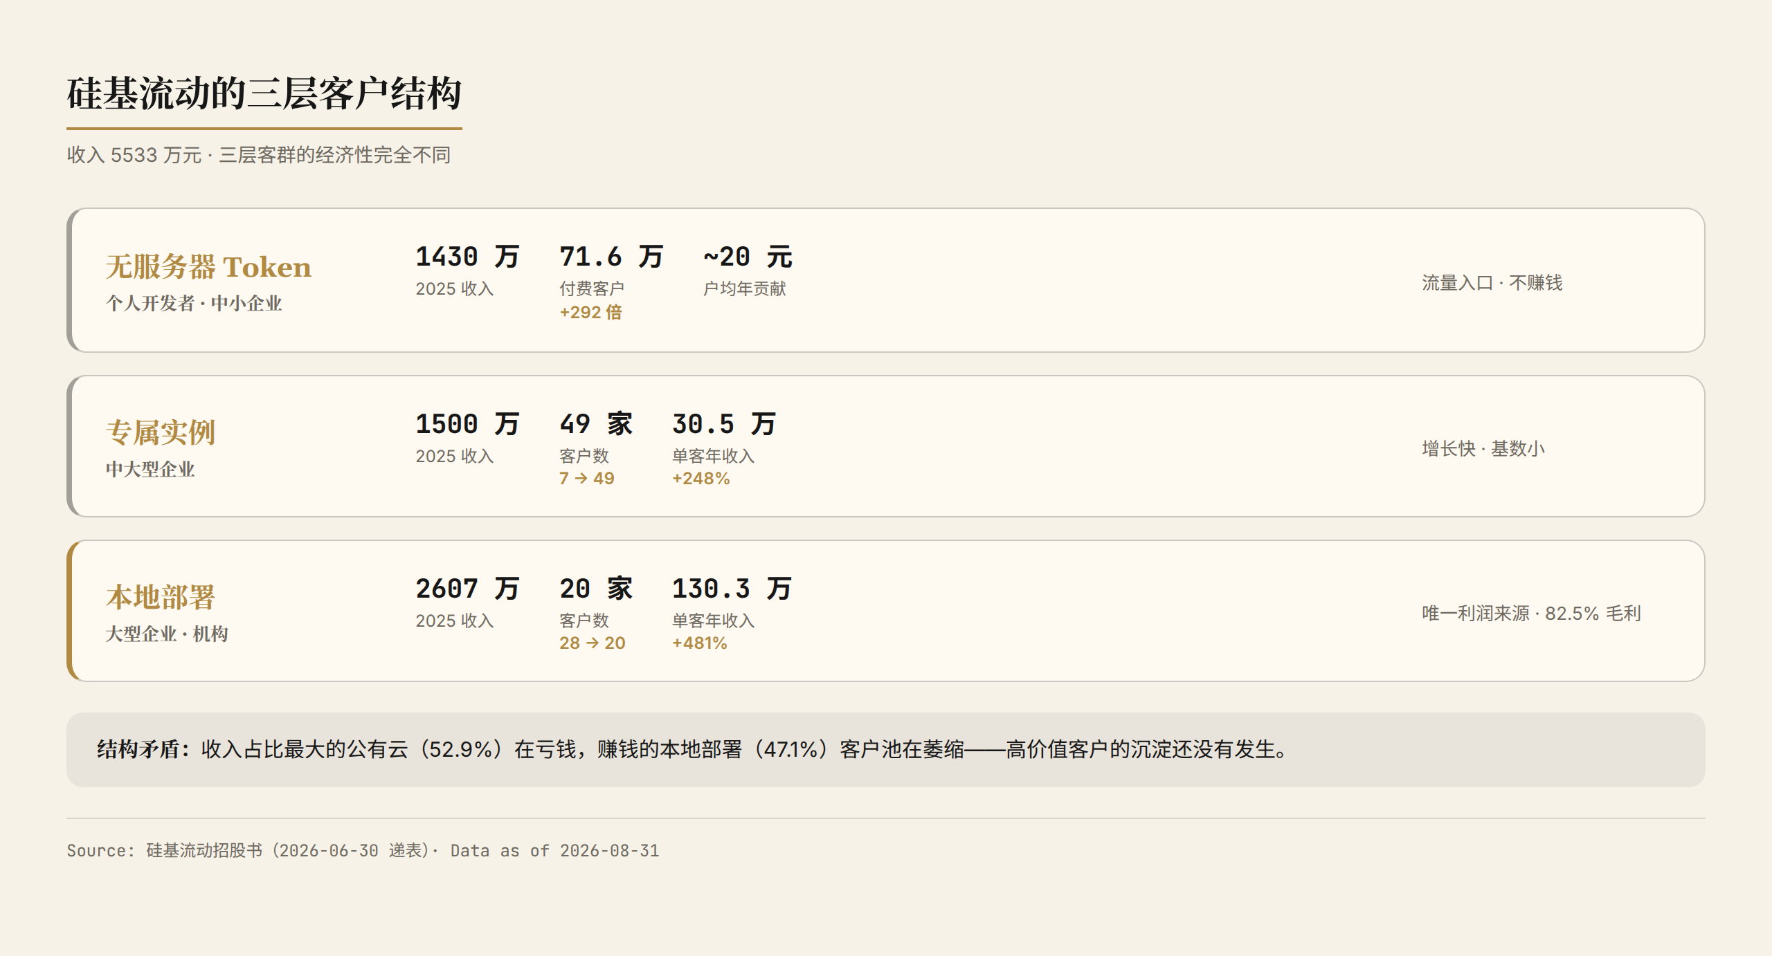
Task: Click the 130.3 万 value
Action: click(x=732, y=589)
